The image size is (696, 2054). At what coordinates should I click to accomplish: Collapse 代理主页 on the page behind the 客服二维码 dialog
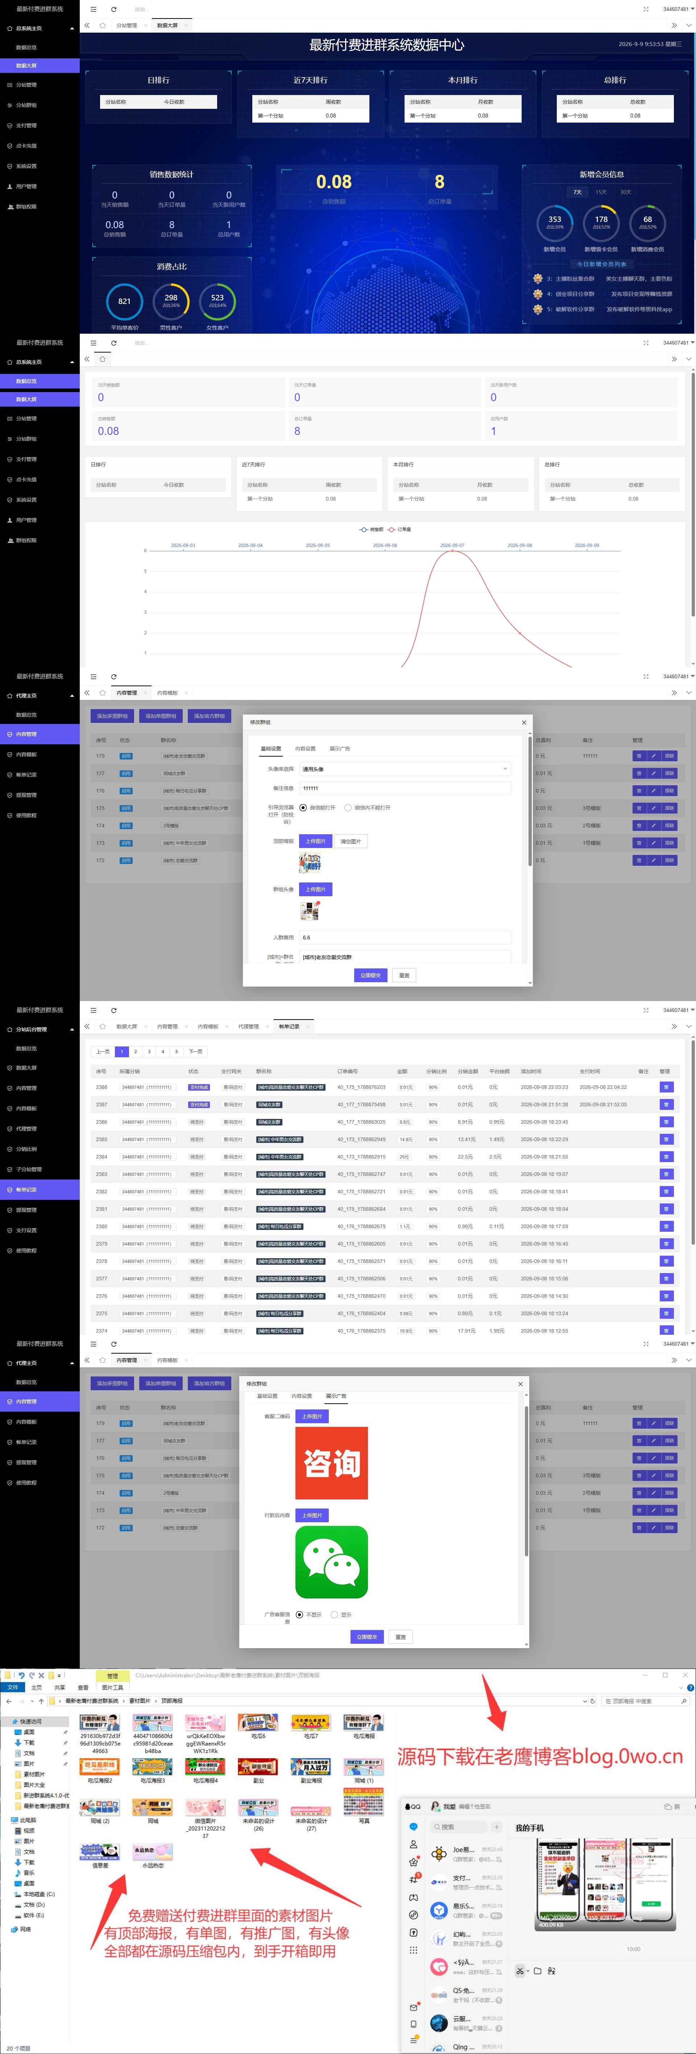click(72, 1363)
